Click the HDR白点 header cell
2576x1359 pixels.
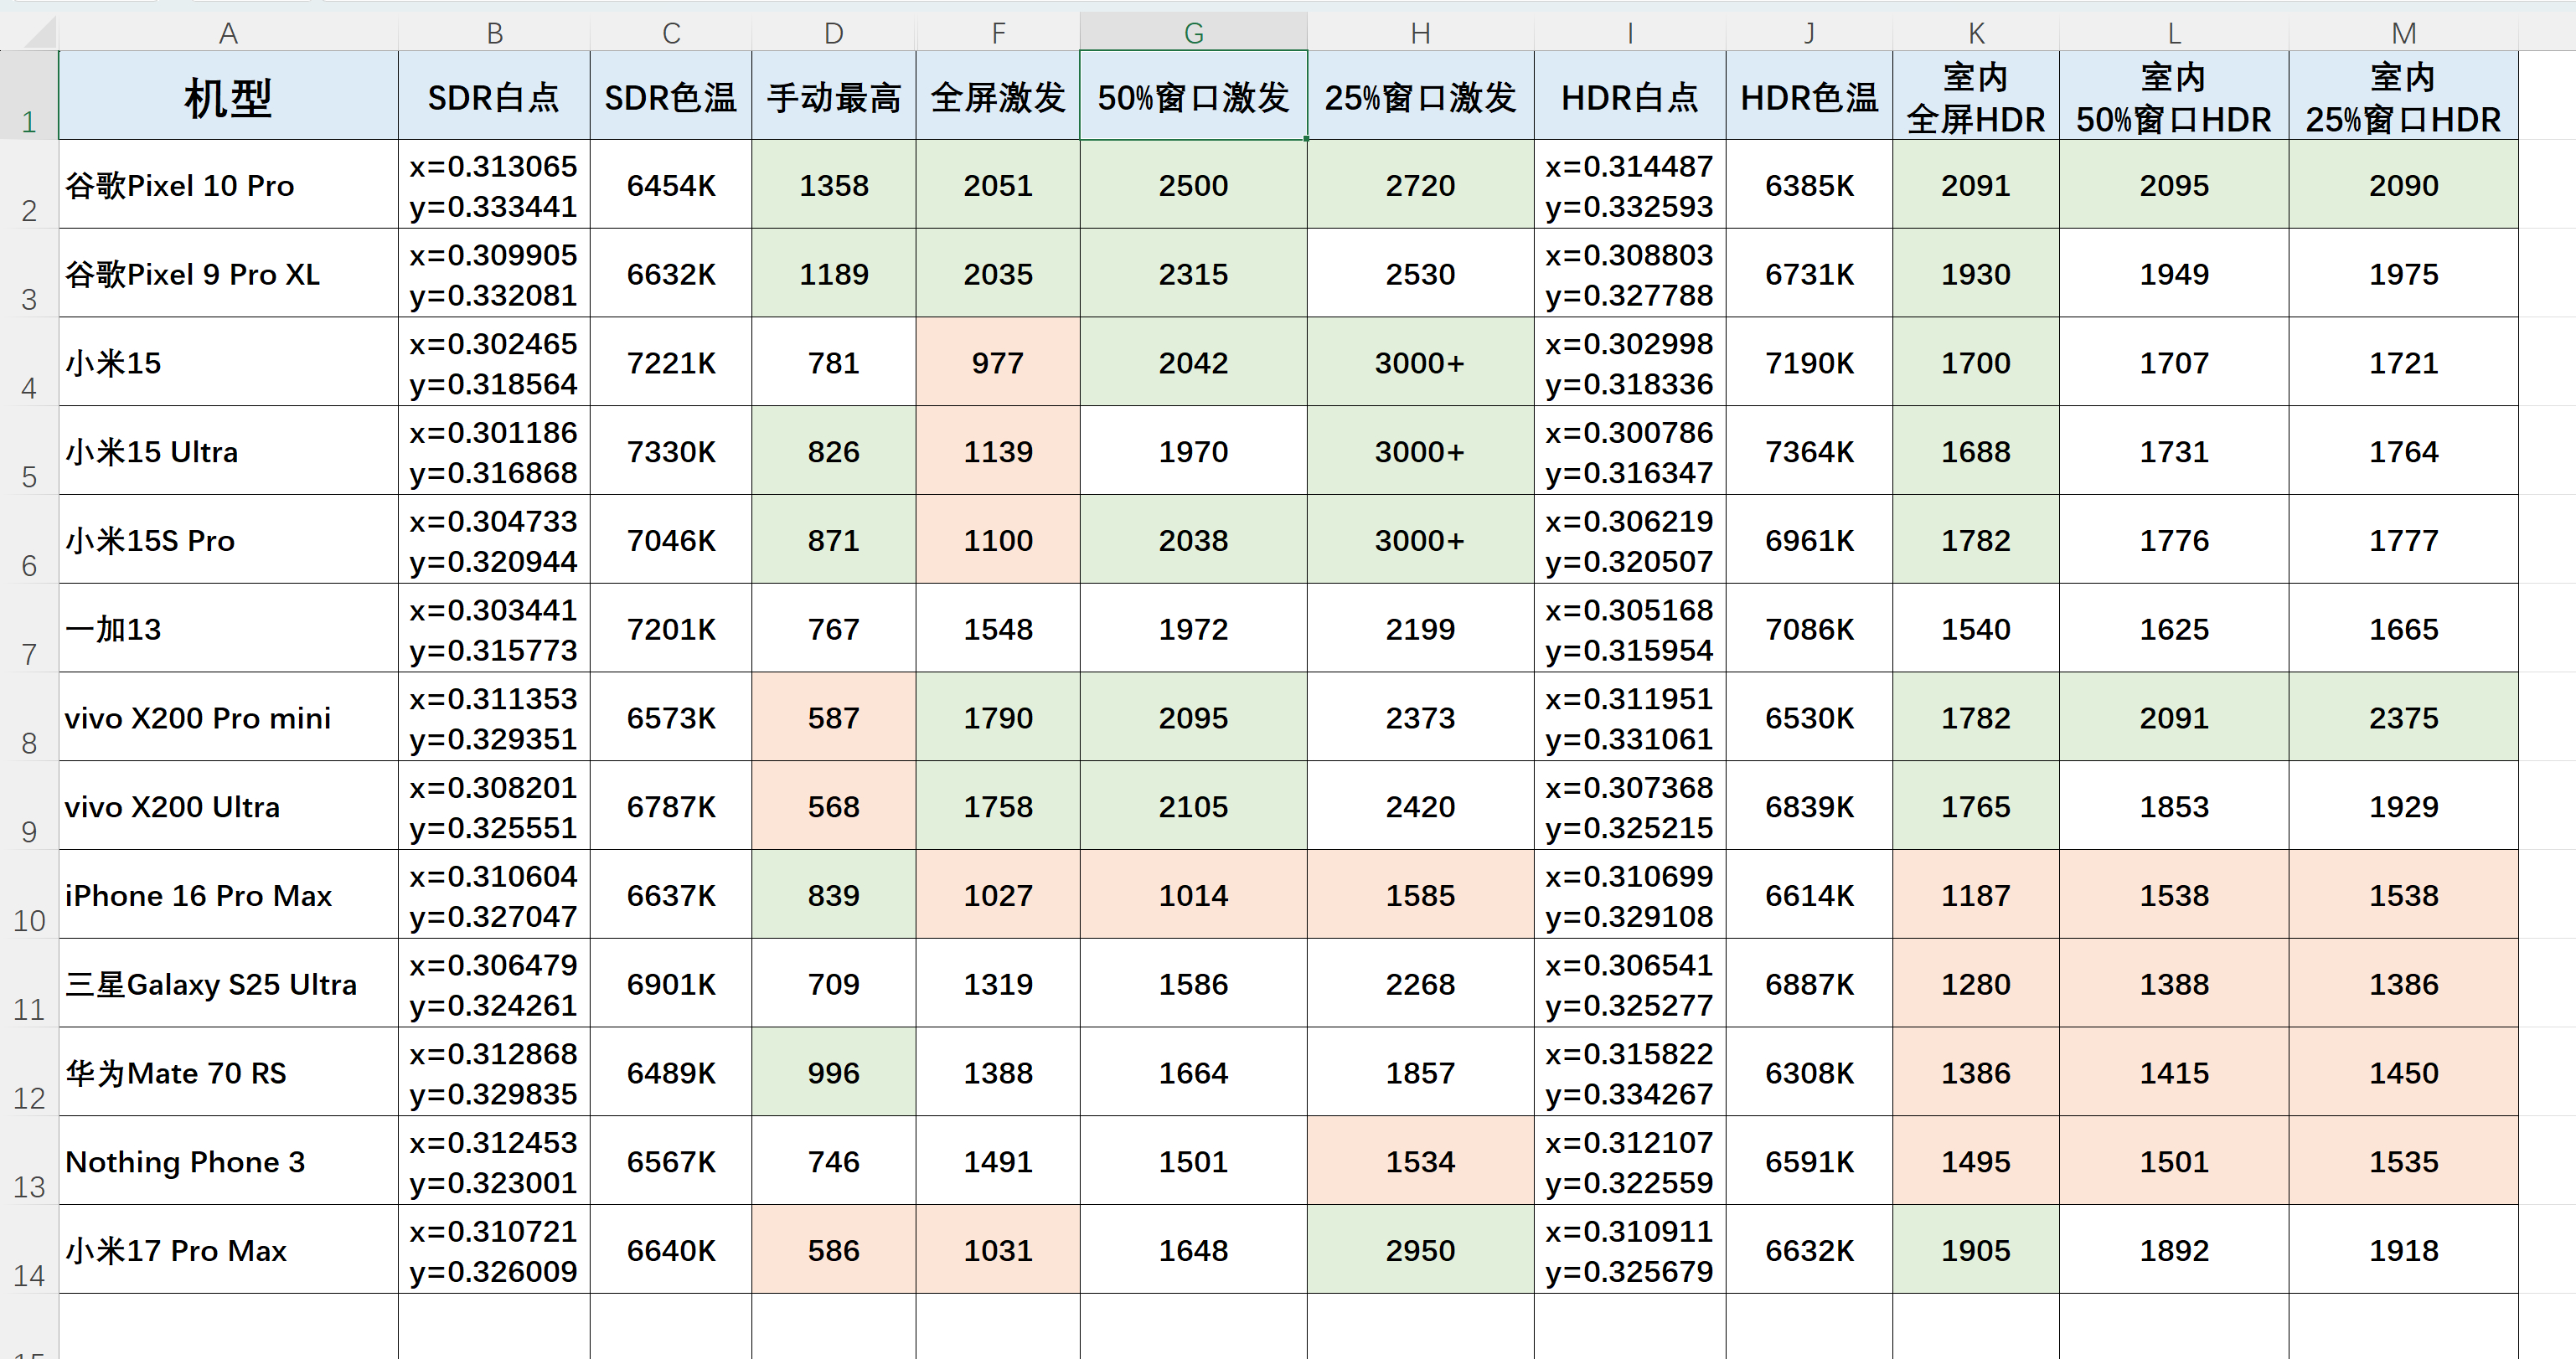(x=1630, y=96)
